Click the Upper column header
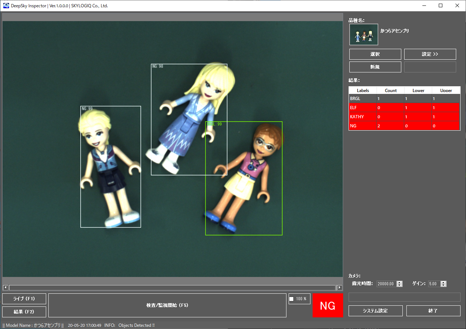 coord(446,91)
